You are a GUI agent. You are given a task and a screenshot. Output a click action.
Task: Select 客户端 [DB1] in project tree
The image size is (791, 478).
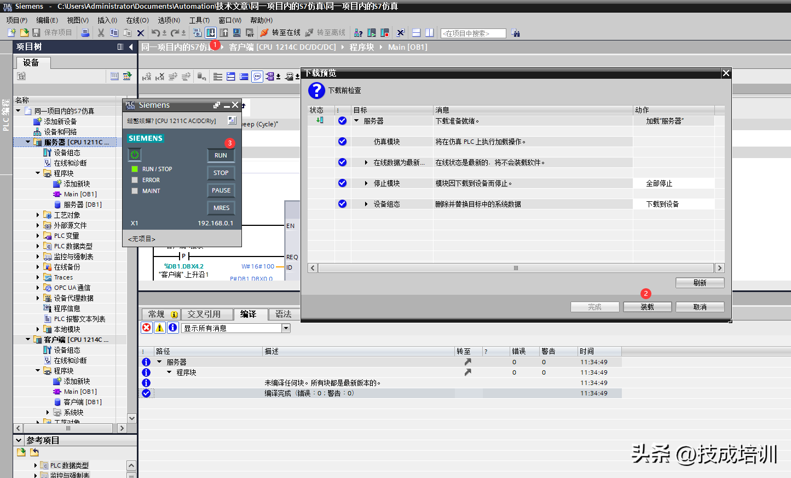coord(83,402)
